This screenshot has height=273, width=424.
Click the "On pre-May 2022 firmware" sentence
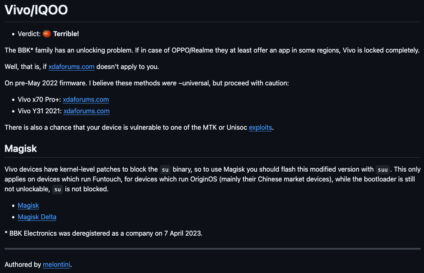point(46,83)
